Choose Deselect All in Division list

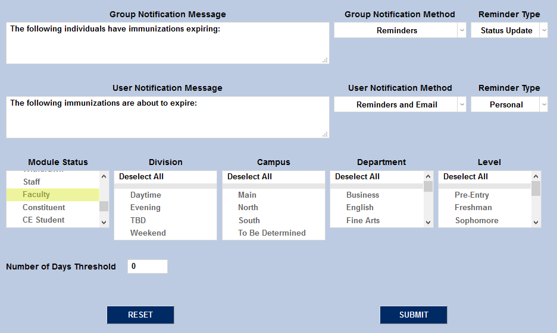click(165, 177)
